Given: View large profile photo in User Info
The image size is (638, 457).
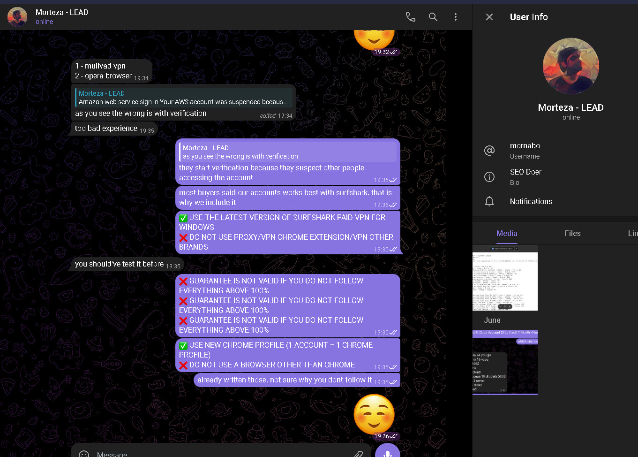Looking at the screenshot, I should (570, 66).
